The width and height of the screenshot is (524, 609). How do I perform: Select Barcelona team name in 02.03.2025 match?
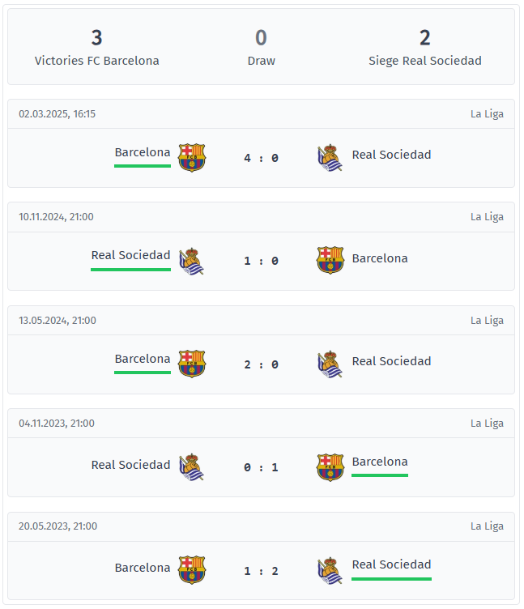pyautogui.click(x=143, y=152)
